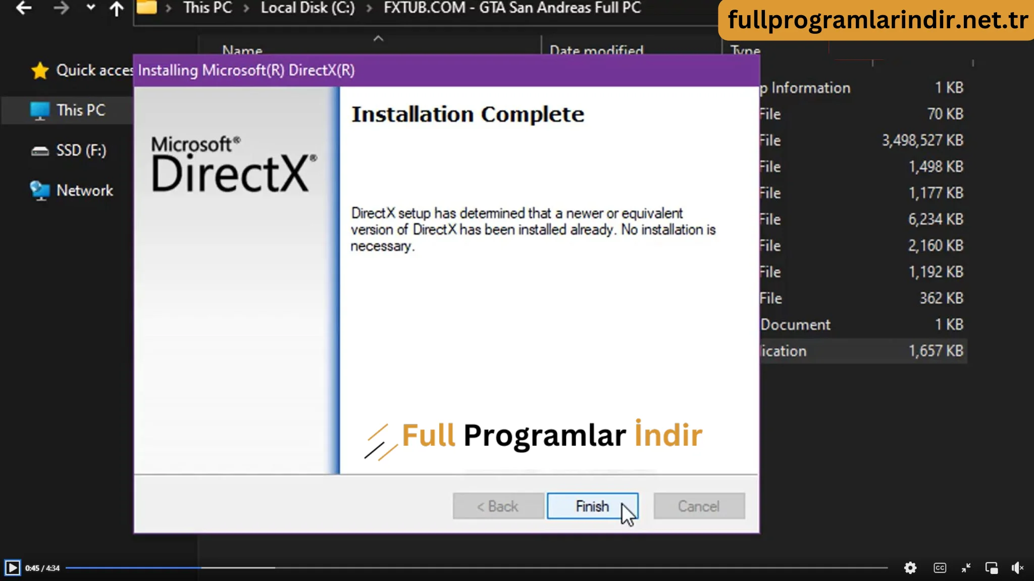Viewport: 1034px width, 581px height.
Task: Select This PC in navigation pane
Action: pyautogui.click(x=68, y=110)
